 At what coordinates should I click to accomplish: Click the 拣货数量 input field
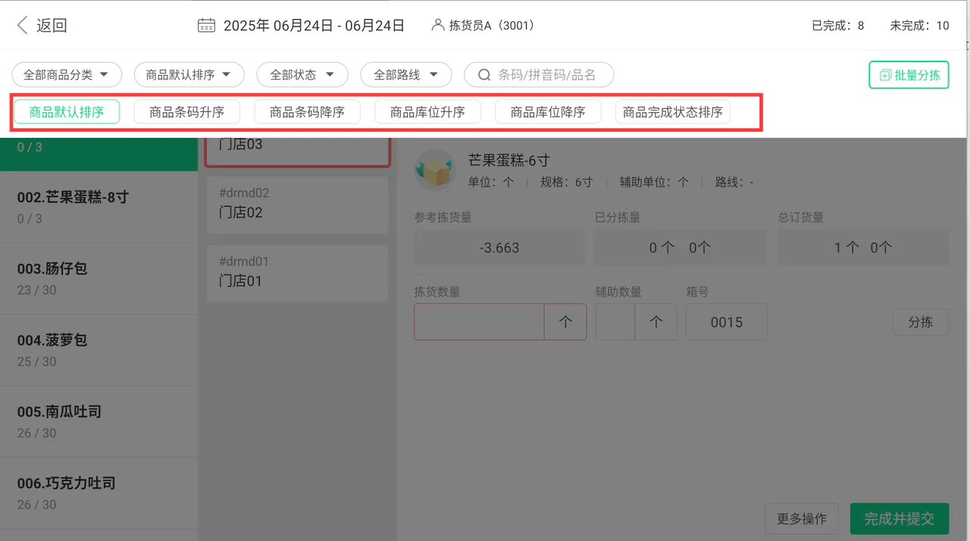pyautogui.click(x=479, y=322)
